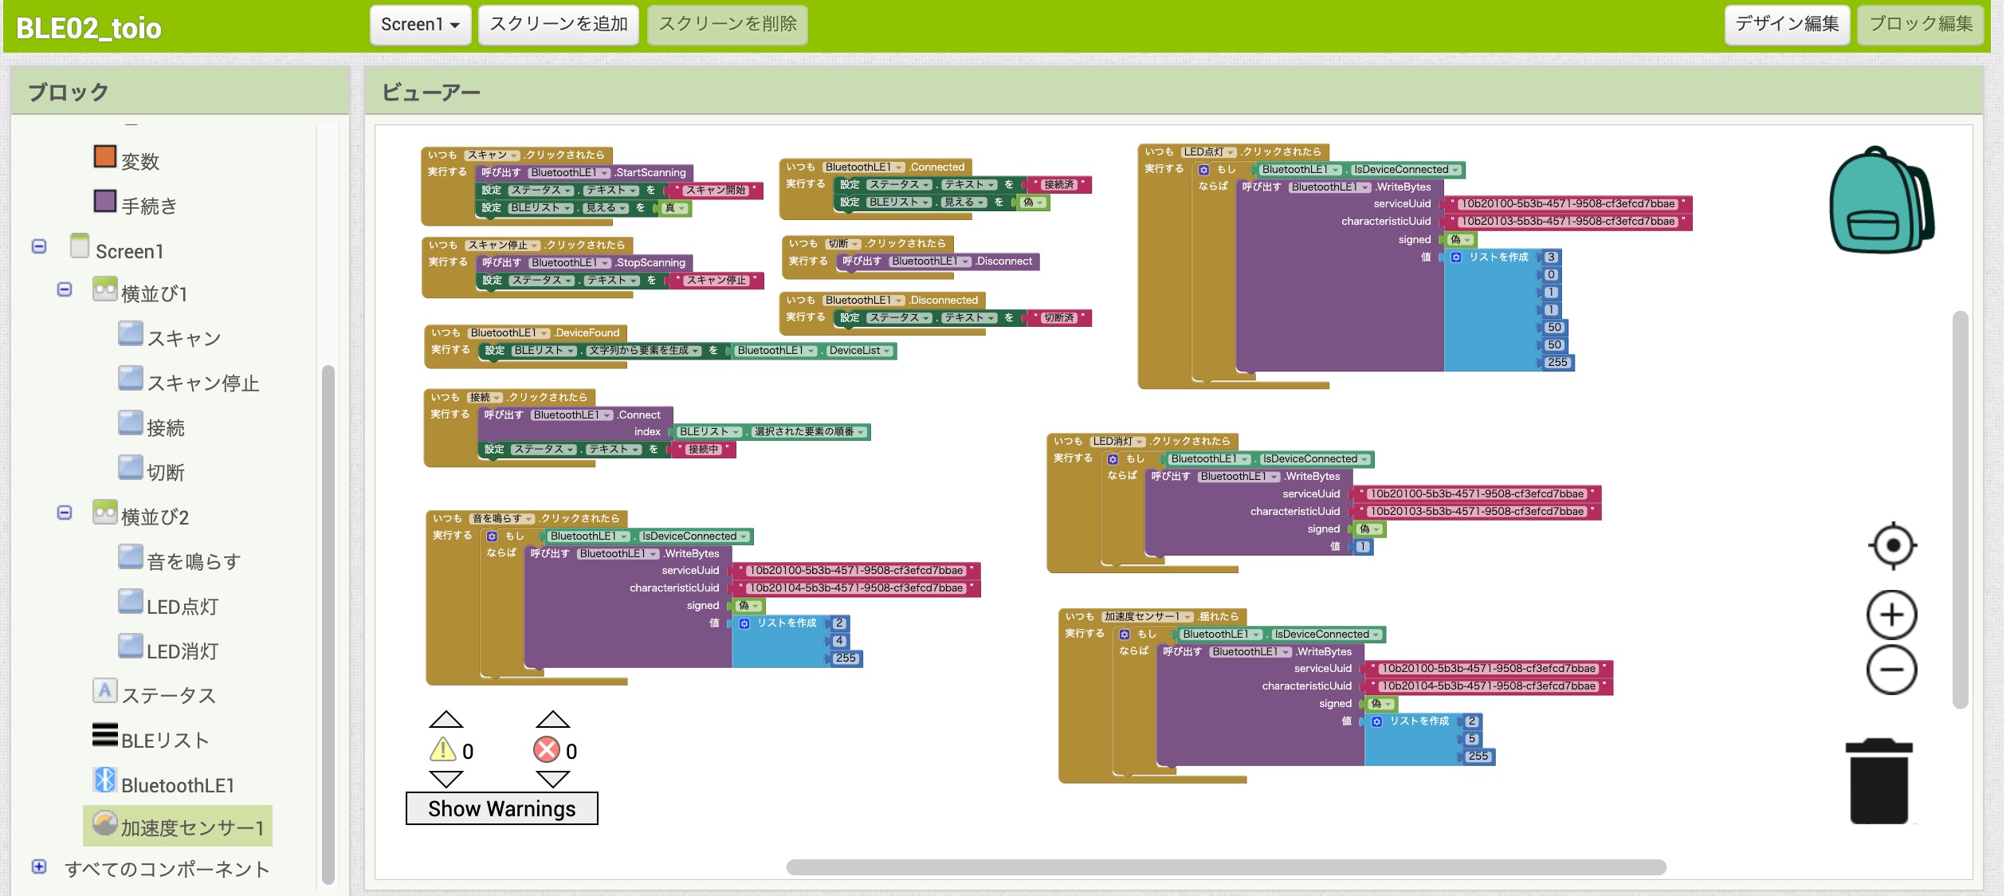Switch to デザイン編集 view
Viewport: 2010px width, 896px height.
click(x=1787, y=25)
